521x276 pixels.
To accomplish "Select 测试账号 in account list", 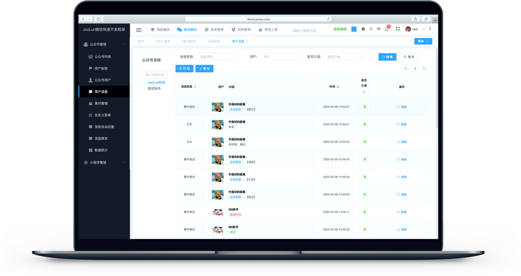I will 155,88.
